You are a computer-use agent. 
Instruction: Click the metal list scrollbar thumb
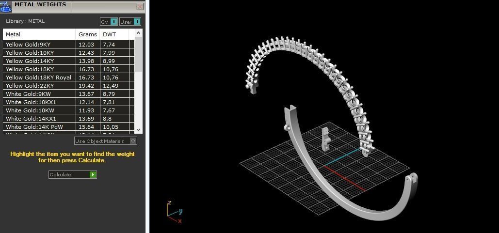click(138, 54)
